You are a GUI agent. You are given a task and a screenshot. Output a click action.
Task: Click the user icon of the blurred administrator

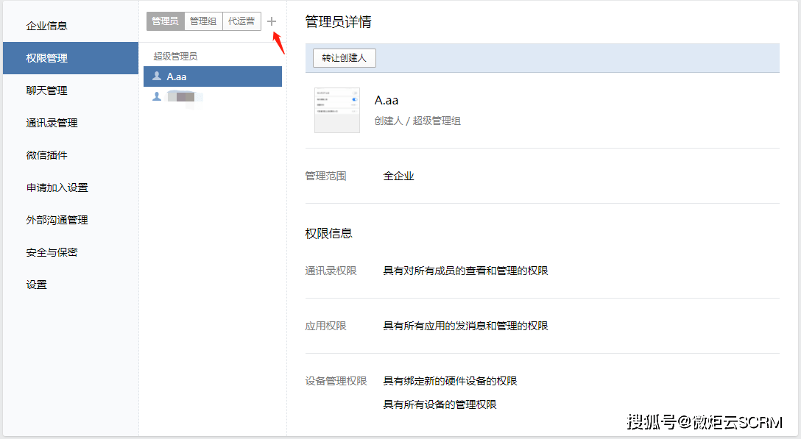[157, 96]
